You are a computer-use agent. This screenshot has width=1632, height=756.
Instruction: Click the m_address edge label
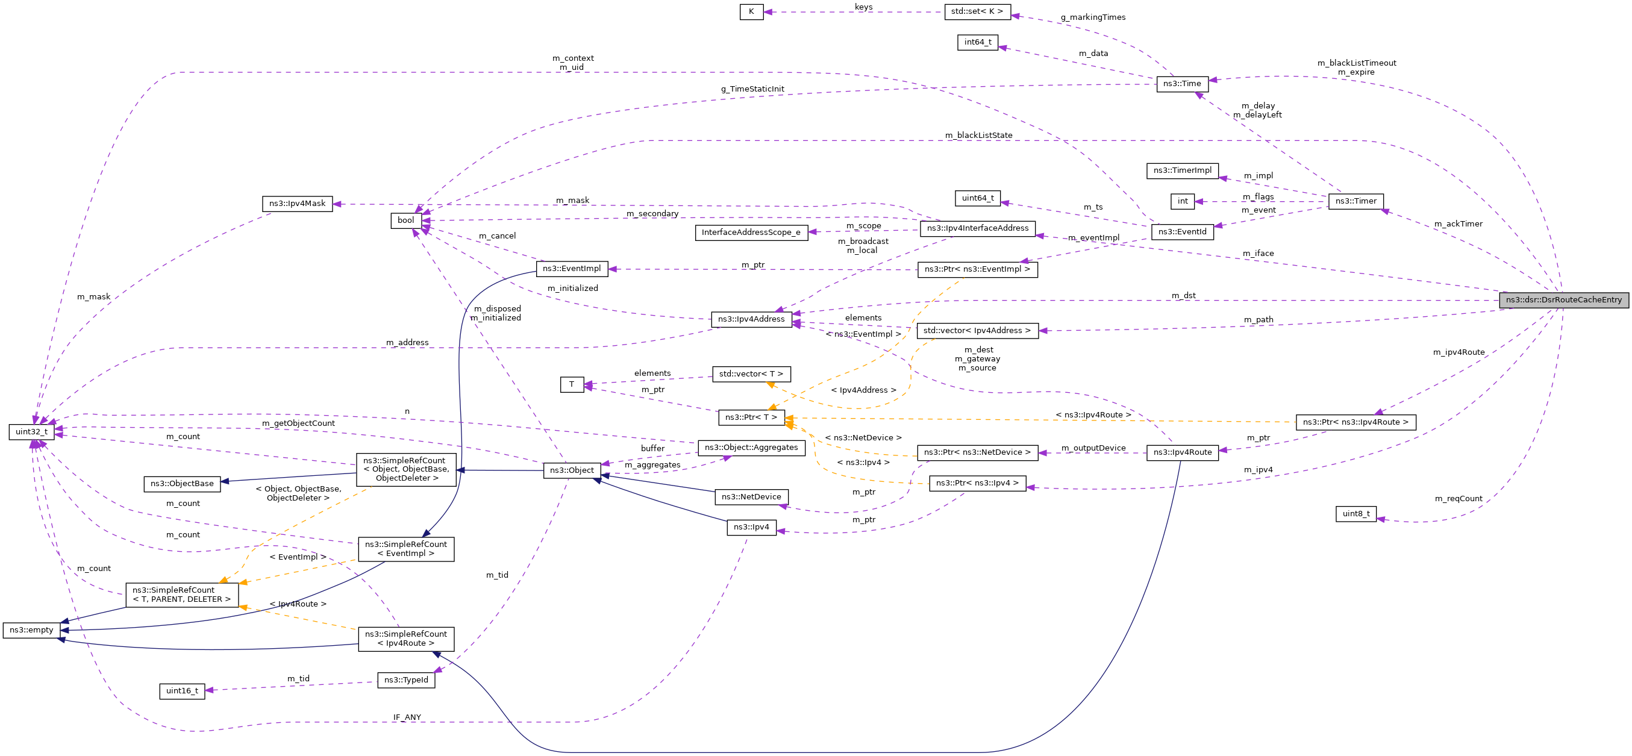coord(407,343)
